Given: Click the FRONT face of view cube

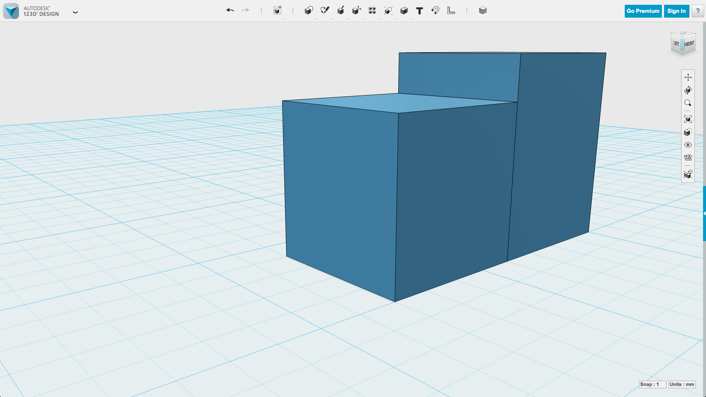Looking at the screenshot, I should pyautogui.click(x=689, y=44).
